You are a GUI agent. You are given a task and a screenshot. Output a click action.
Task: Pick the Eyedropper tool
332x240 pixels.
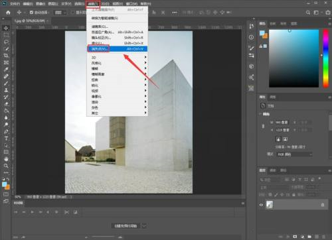click(6, 70)
